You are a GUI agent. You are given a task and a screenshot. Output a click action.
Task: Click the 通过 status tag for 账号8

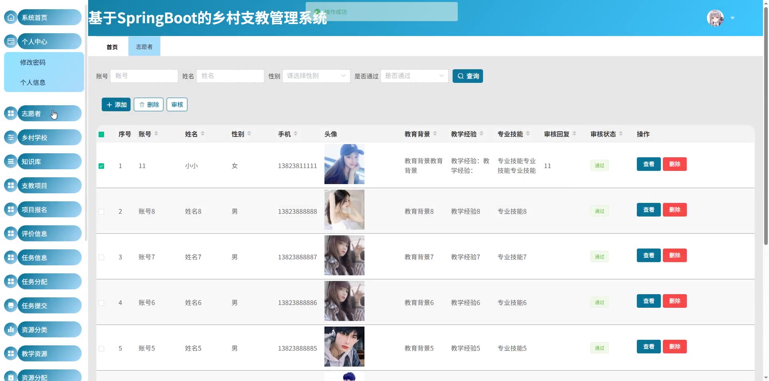point(600,211)
